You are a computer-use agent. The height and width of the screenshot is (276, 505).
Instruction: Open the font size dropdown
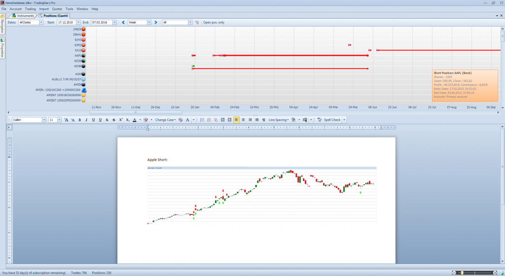59,120
